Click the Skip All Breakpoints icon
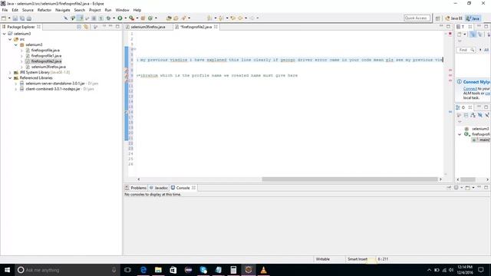This screenshot has height=276, width=491. pyautogui.click(x=65, y=18)
